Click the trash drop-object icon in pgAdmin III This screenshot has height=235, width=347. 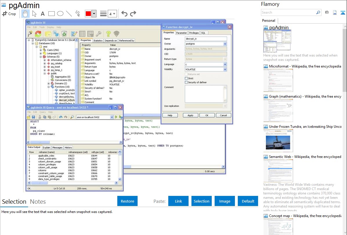64,34
